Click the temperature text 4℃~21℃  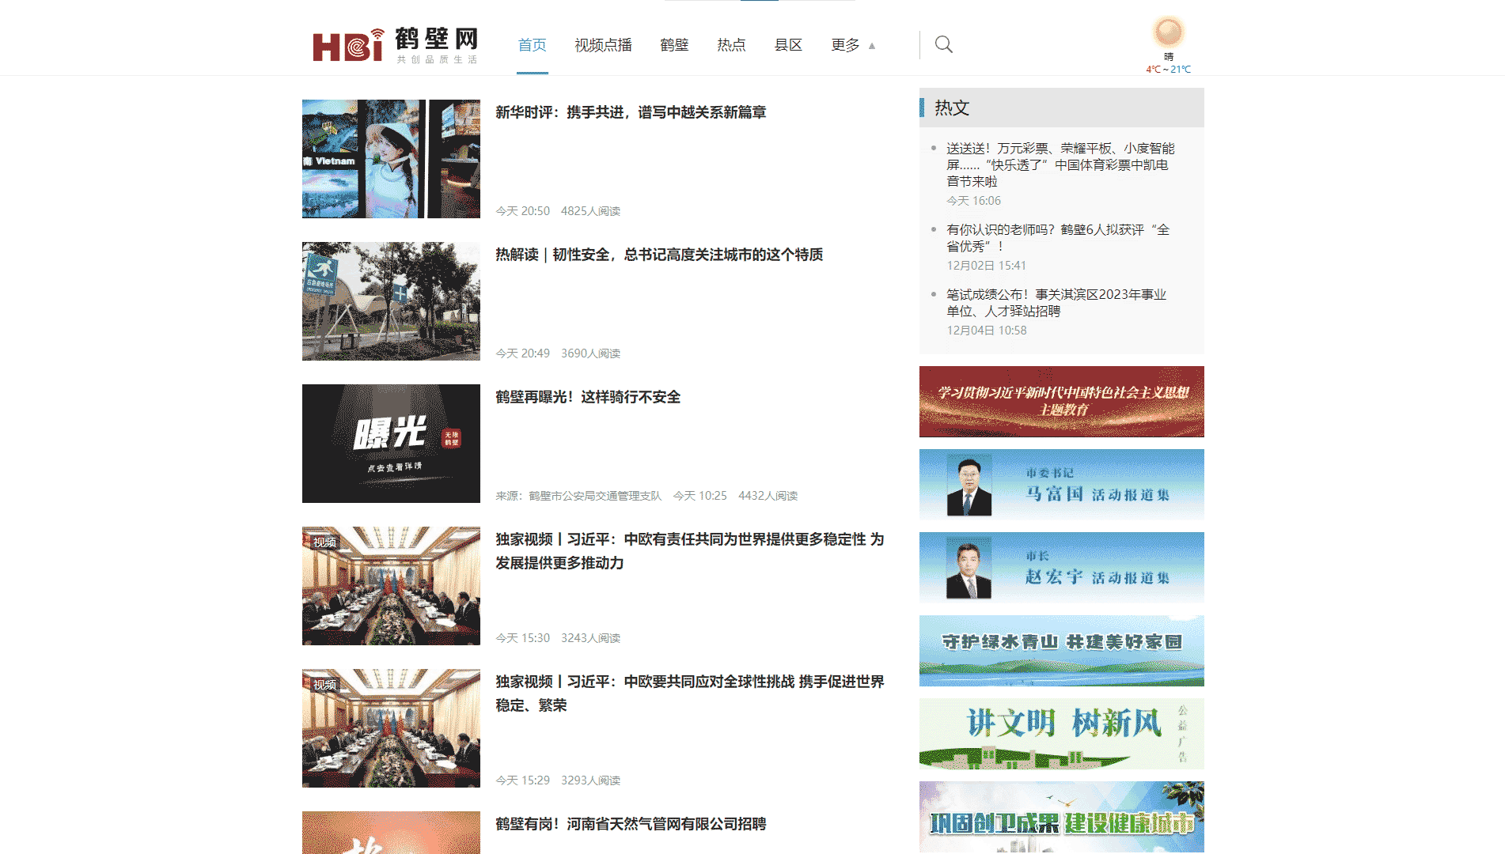click(1168, 70)
